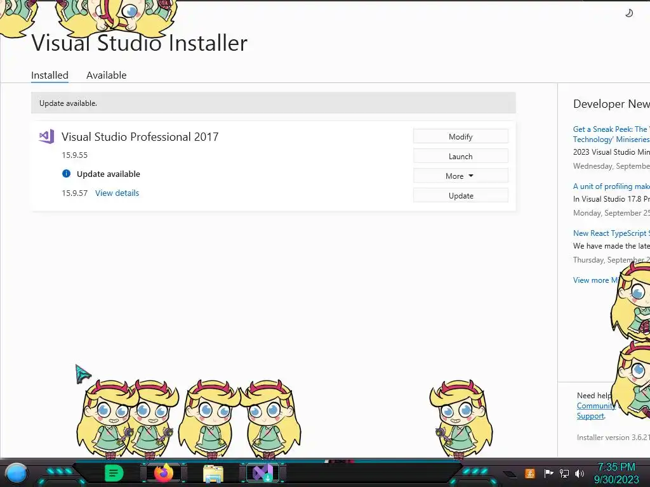650x487 pixels.
Task: Click the Visual Studio Professional 2017 logo icon
Action: coord(46,136)
